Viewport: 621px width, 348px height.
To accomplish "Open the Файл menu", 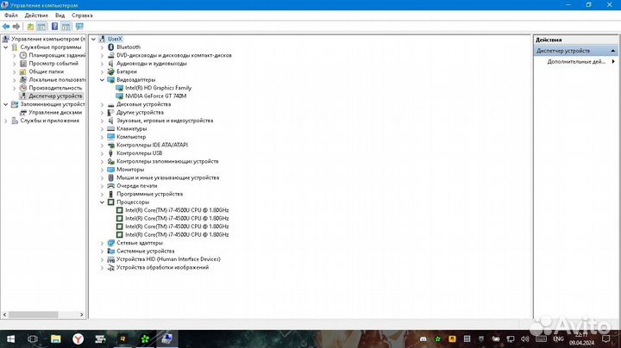I will point(9,16).
